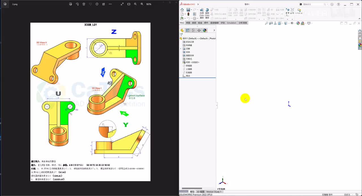Open file info in Photos viewer
362x196 pixels.
pyautogui.click(x=97, y=4)
